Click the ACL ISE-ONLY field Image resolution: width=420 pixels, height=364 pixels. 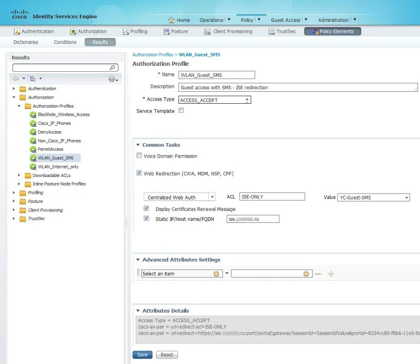[272, 196]
